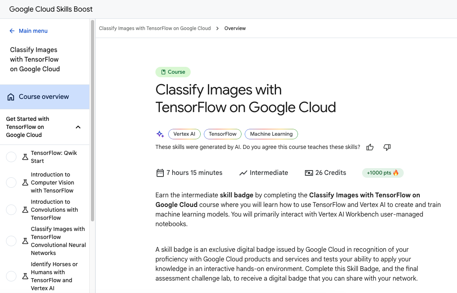Select the Machine Learning skill tag
The width and height of the screenshot is (457, 293).
tap(271, 134)
